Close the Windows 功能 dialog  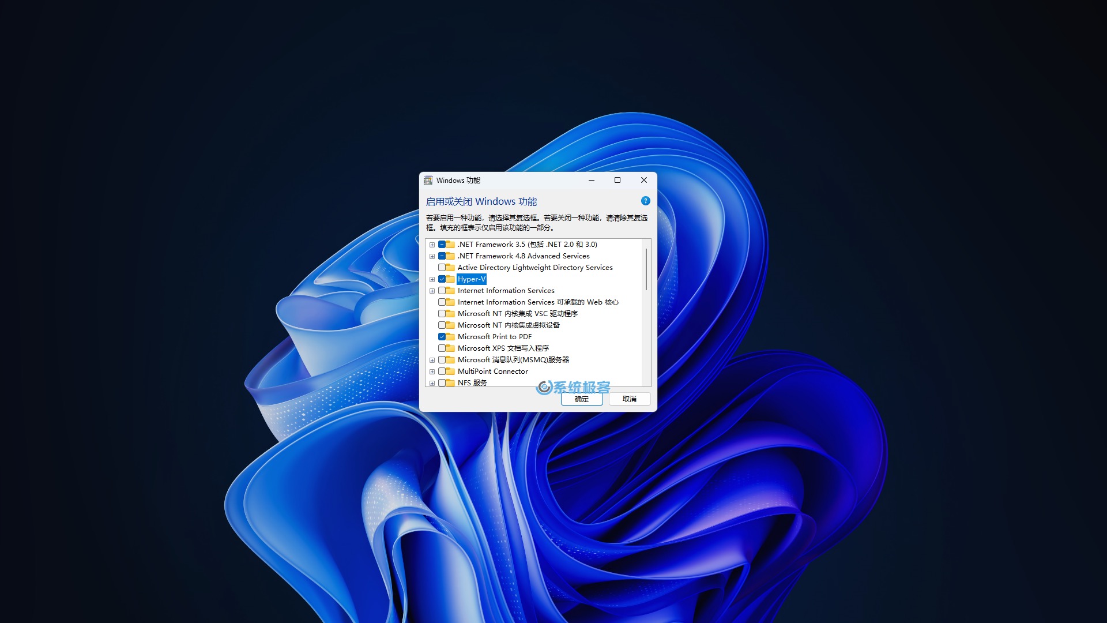pos(644,181)
